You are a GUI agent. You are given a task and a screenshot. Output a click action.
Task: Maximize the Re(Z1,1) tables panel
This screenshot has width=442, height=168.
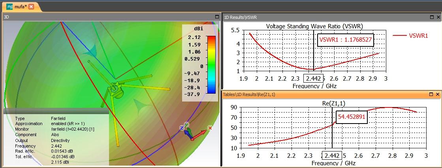click(x=432, y=94)
